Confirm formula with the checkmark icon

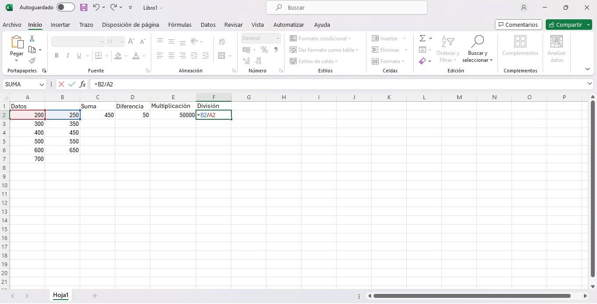click(x=71, y=84)
